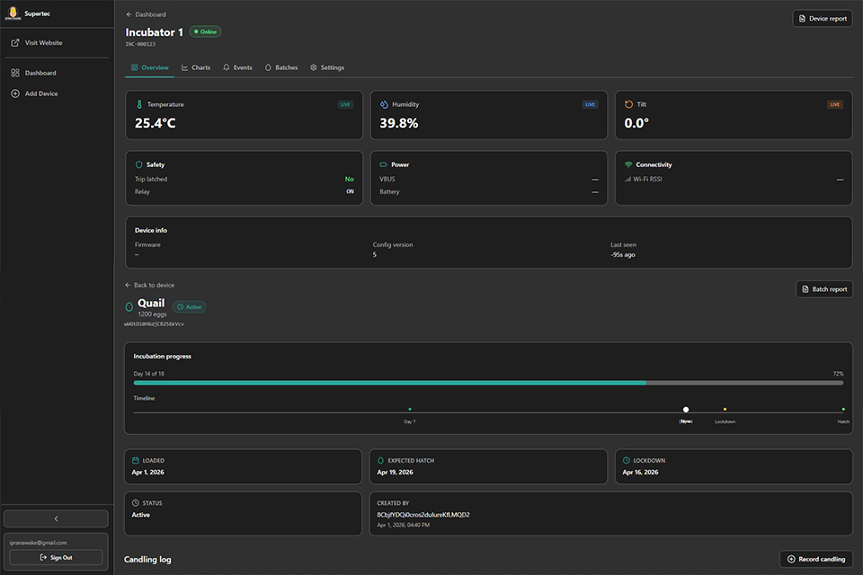Click the Wi-Fi icon in Connectivity card
Image resolution: width=863 pixels, height=575 pixels.
[628, 164]
